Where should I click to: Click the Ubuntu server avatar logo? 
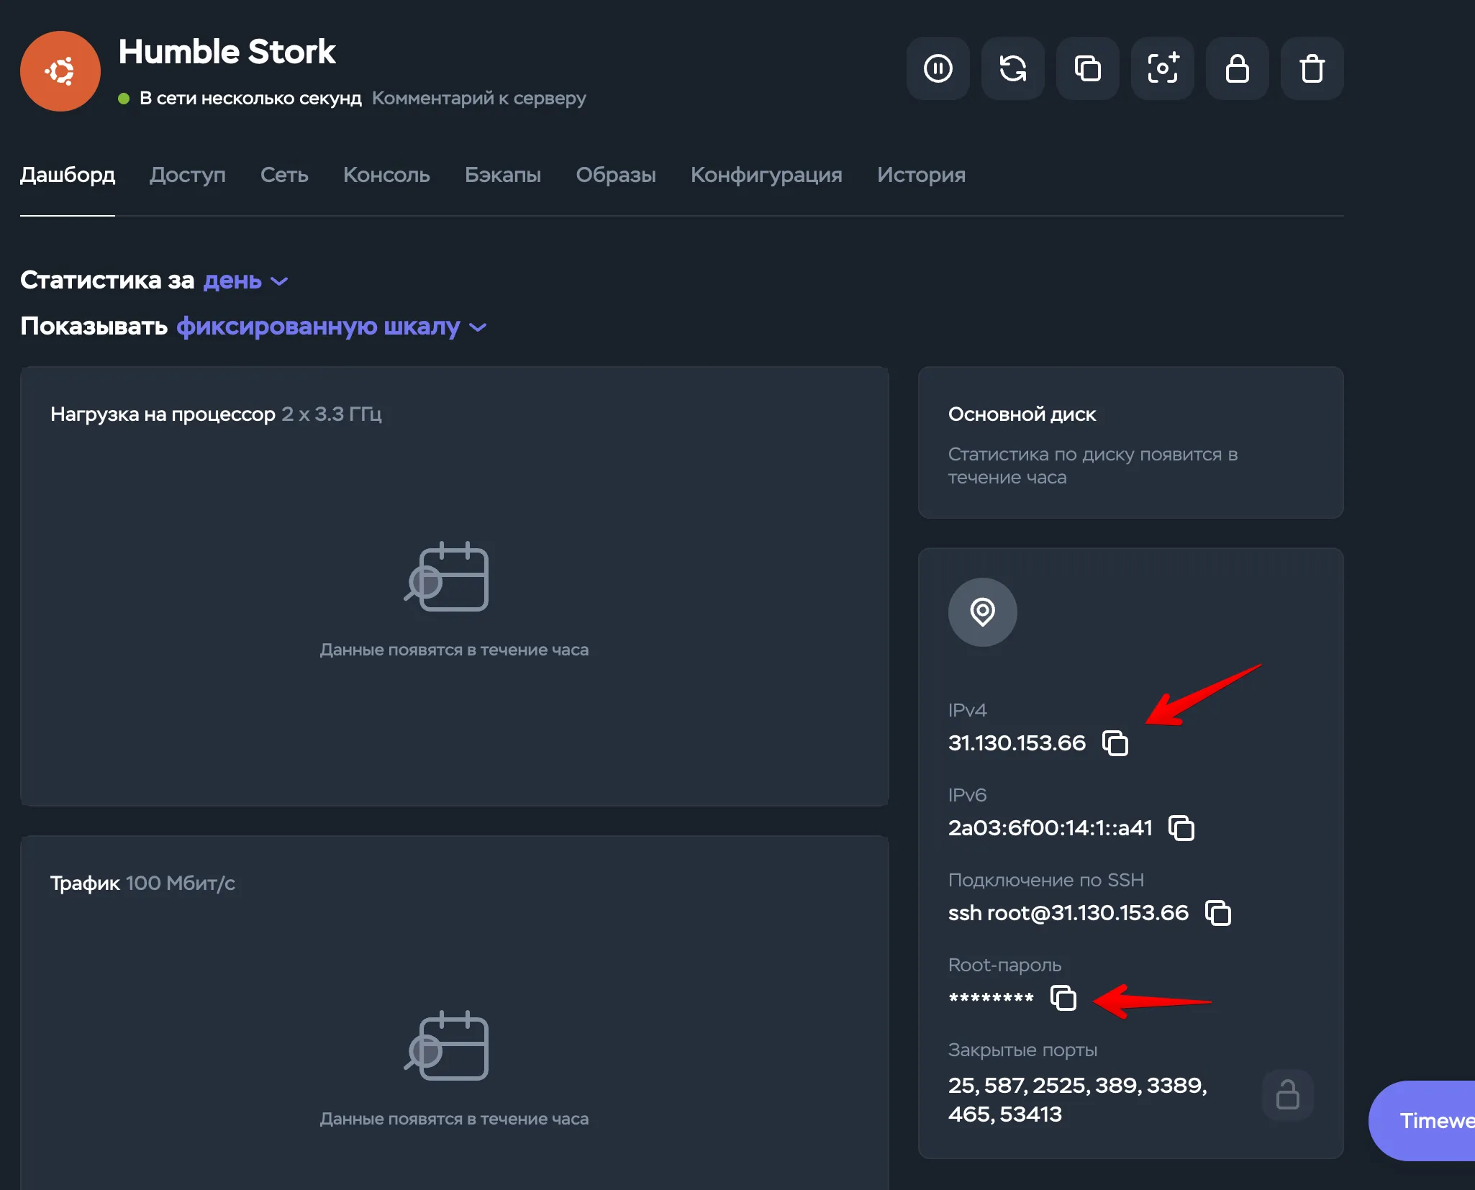pyautogui.click(x=60, y=71)
